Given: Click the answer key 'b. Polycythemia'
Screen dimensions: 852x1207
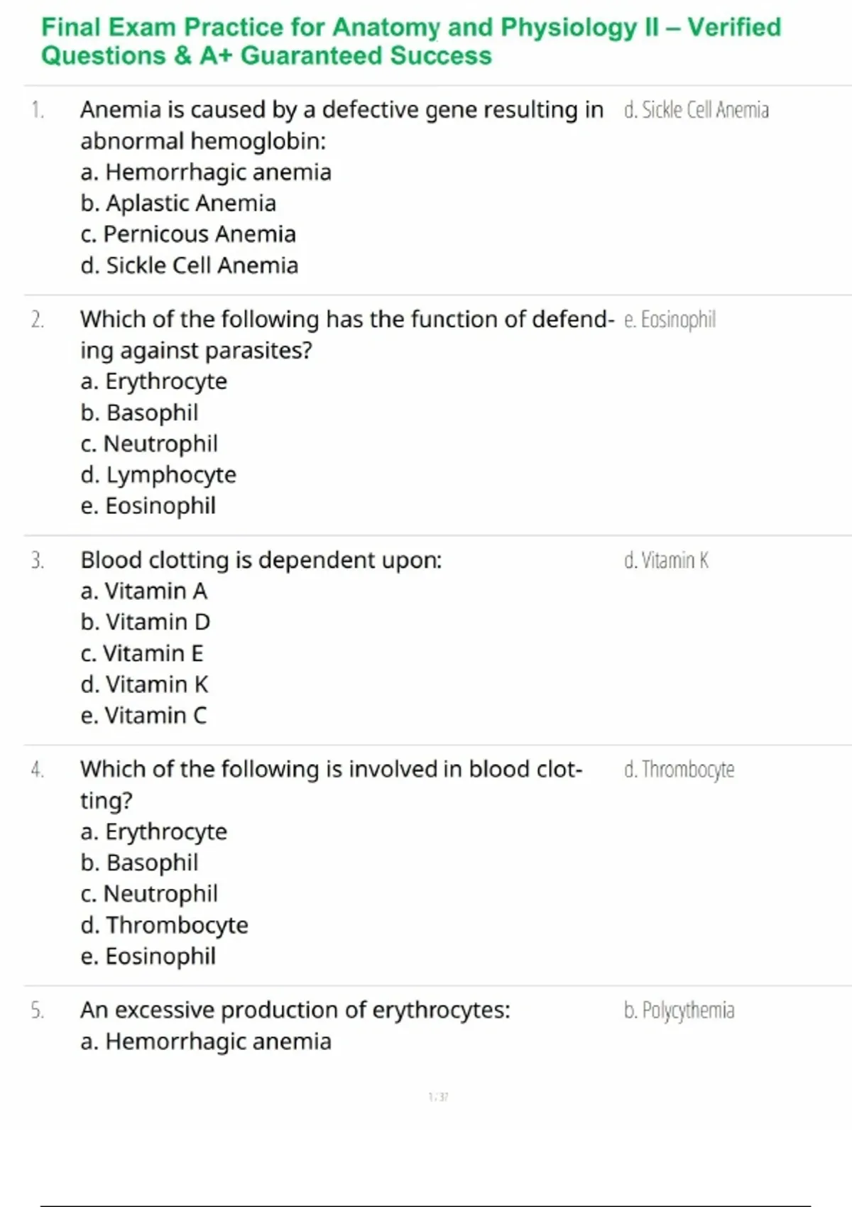Looking at the screenshot, I should coord(679,1010).
